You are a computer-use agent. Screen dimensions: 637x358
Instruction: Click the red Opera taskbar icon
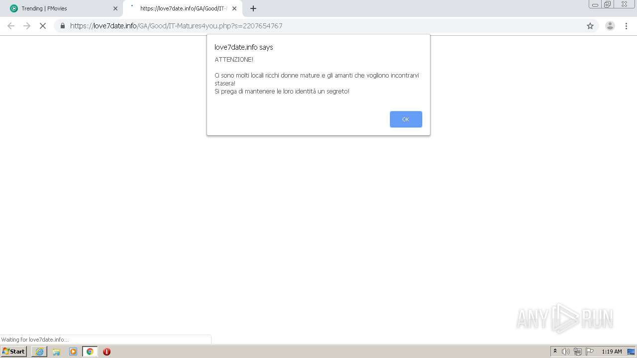coord(106,352)
